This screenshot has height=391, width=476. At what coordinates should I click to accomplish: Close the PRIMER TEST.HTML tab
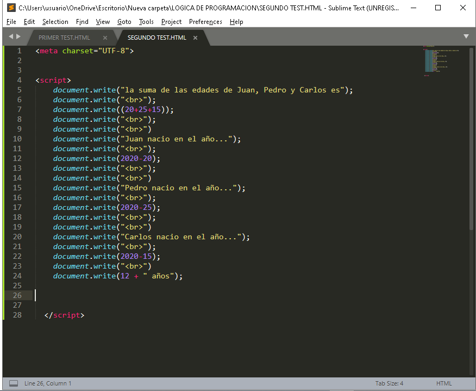click(105, 38)
